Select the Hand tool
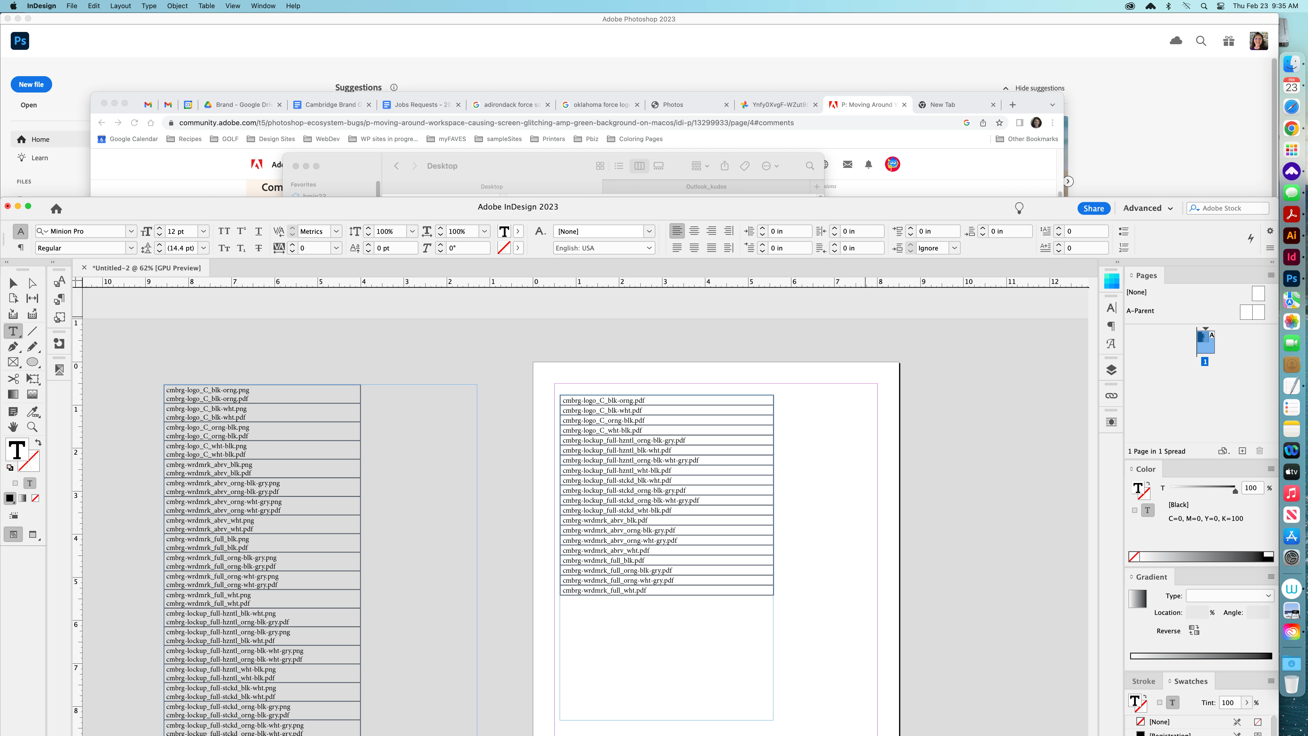 13,427
